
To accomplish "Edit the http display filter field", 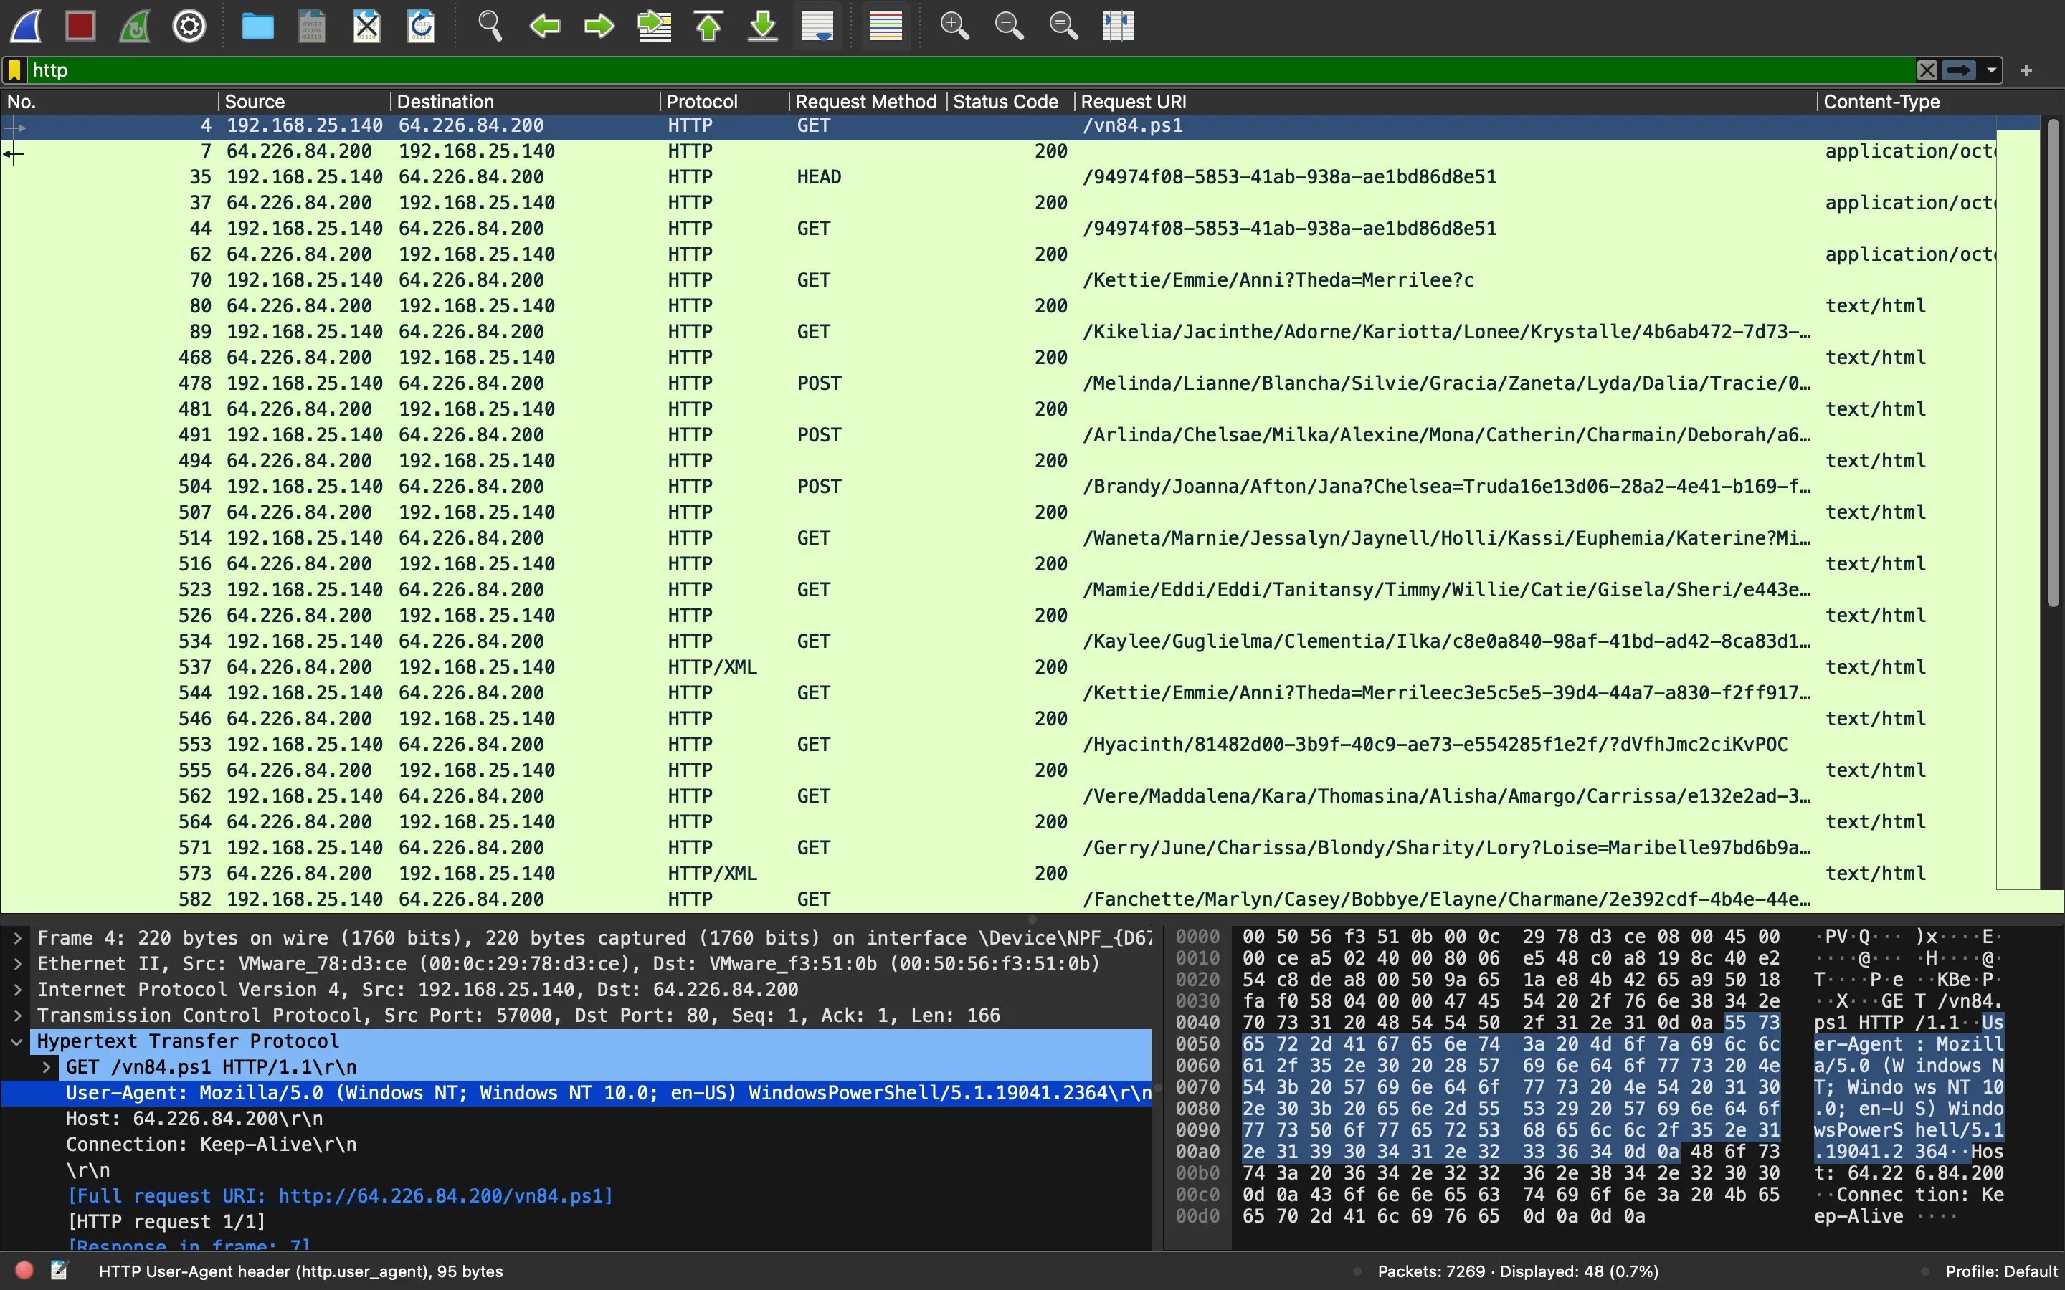I will click(x=971, y=70).
